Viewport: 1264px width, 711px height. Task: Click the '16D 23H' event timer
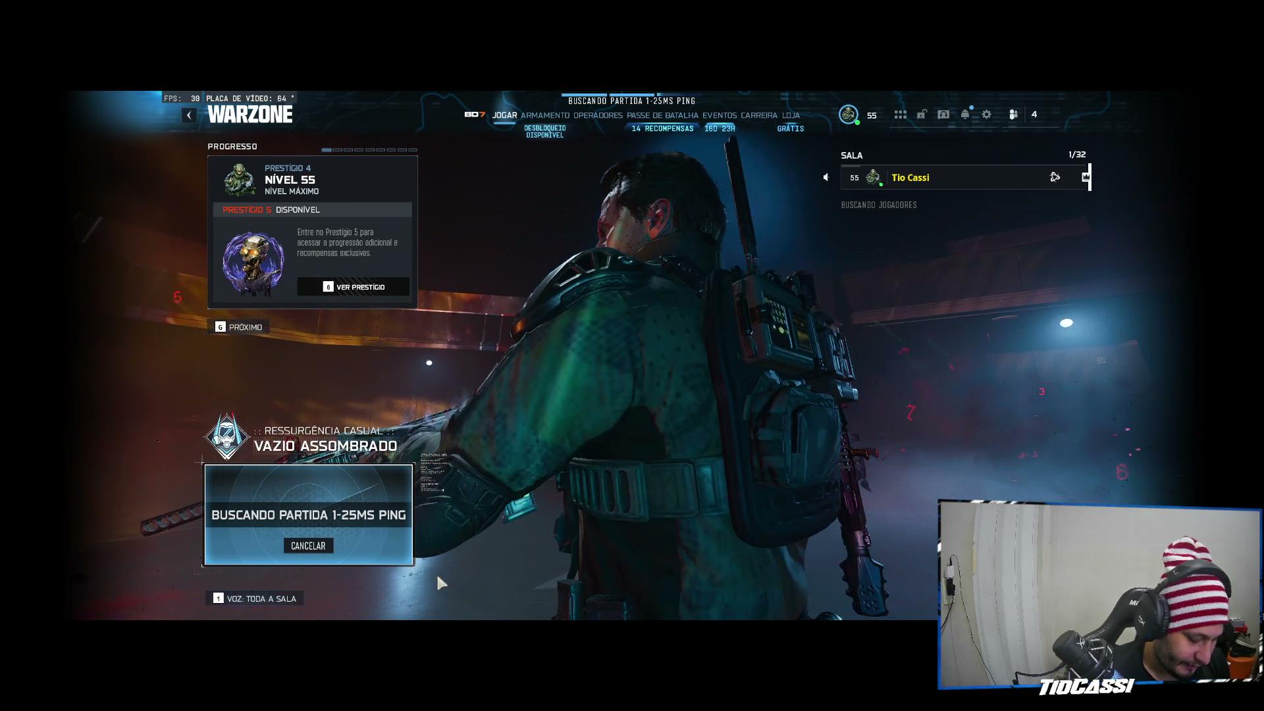point(720,129)
